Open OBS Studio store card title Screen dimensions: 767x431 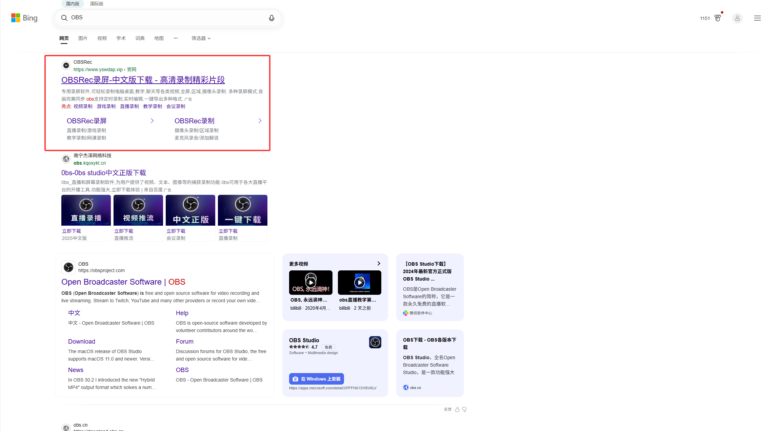tap(304, 340)
